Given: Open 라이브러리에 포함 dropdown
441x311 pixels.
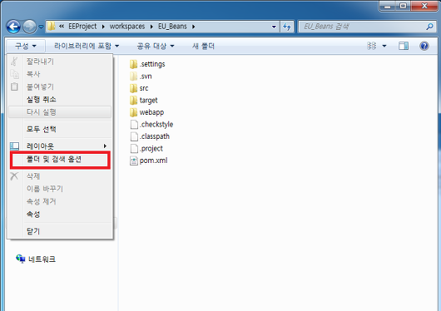Looking at the screenshot, I should coord(87,46).
